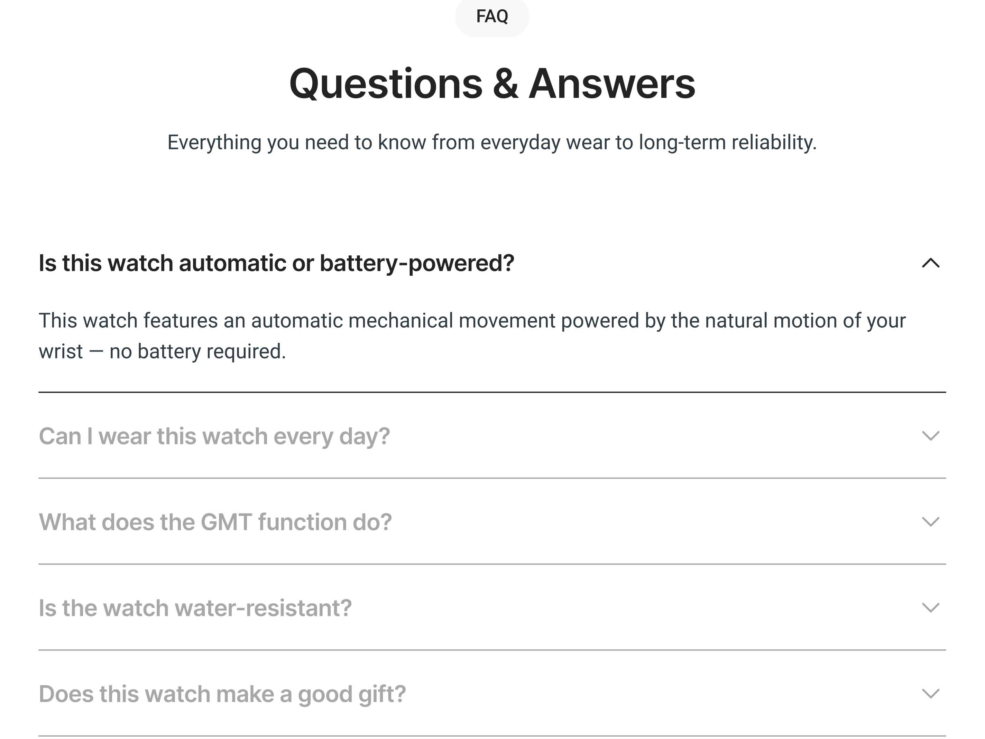This screenshot has width=985, height=739.
Task: Expand "Is the watch water-resistant?" question
Action: [195, 608]
